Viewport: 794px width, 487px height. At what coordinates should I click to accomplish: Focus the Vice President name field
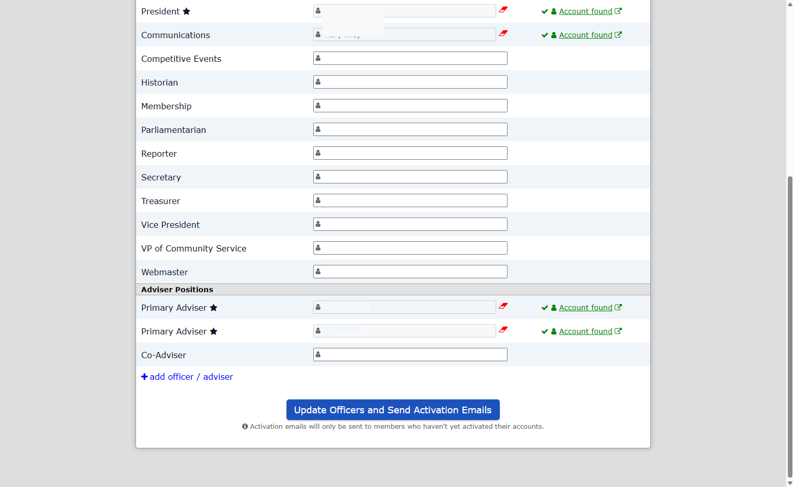coord(410,224)
